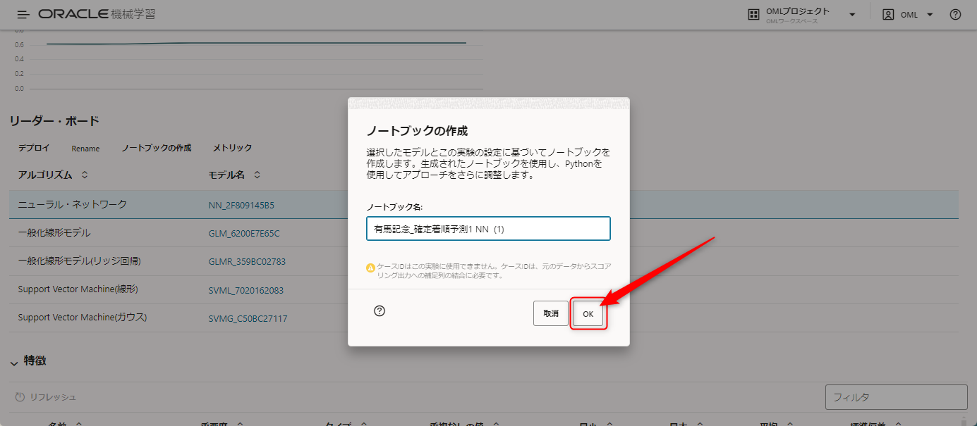The image size is (977, 426).
Task: Click the header help question-mark icon
Action: pyautogui.click(x=955, y=14)
